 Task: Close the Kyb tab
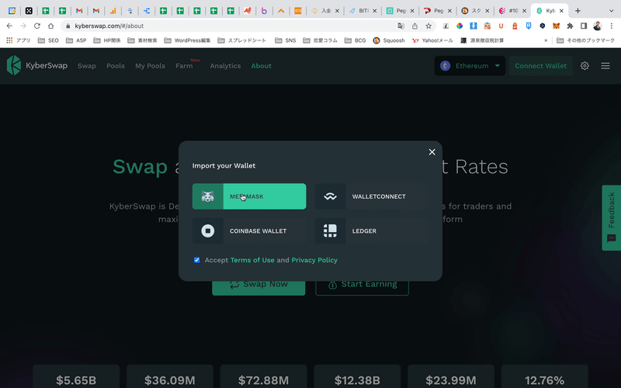(x=561, y=11)
